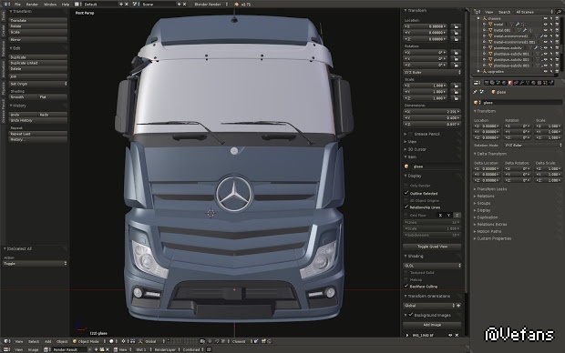Click the 3D view editor type icon
The height and width of the screenshot is (353, 565).
coord(6,341)
